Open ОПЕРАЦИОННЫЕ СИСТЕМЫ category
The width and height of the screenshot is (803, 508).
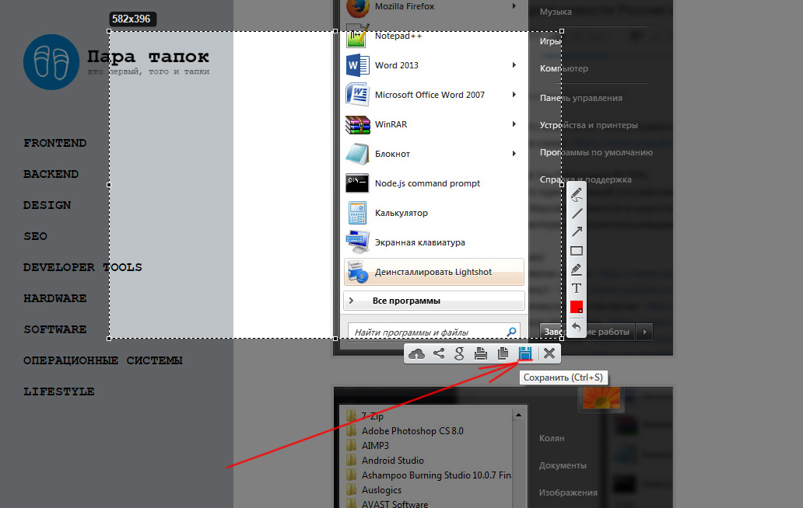click(103, 361)
